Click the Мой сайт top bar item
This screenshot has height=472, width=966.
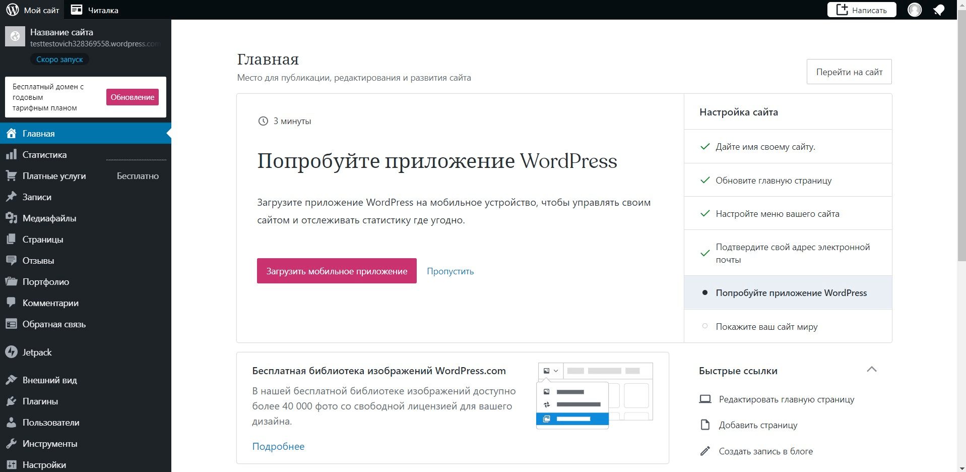[x=33, y=10]
